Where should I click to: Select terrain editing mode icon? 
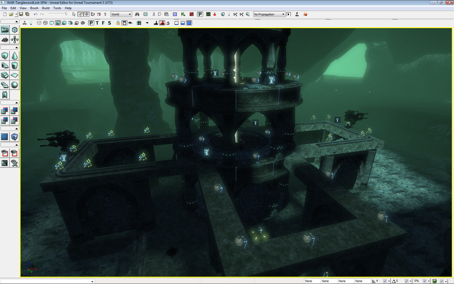click(5, 39)
